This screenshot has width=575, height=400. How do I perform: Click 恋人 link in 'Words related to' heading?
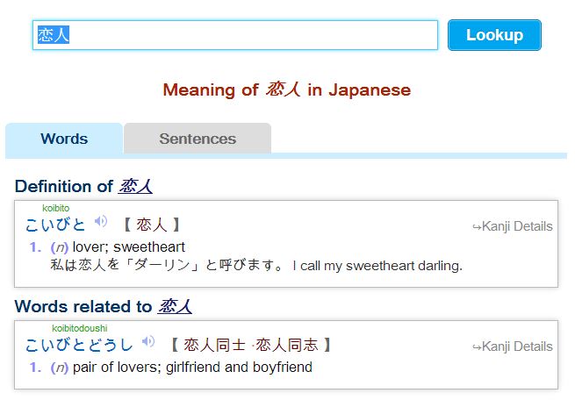pyautogui.click(x=175, y=306)
